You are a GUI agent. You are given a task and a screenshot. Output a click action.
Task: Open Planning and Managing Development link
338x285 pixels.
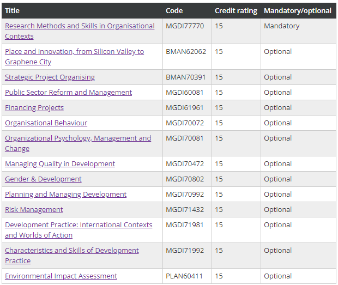(x=65, y=195)
